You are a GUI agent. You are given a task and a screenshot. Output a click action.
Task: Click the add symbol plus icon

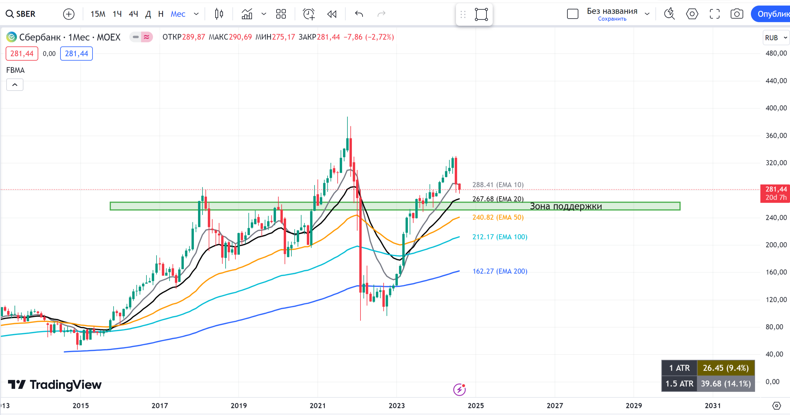(69, 14)
